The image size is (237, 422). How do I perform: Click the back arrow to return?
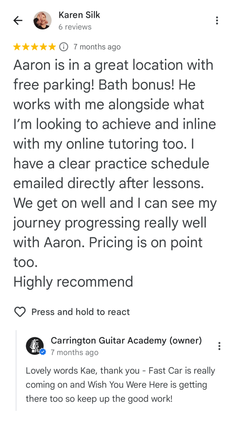(17, 20)
